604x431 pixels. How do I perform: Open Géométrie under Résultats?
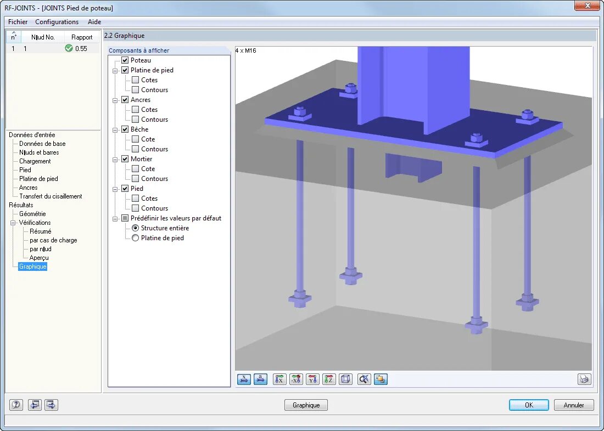click(x=32, y=213)
